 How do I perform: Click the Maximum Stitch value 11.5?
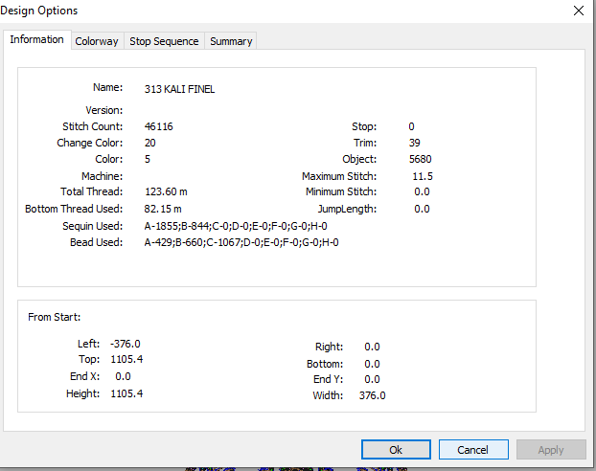(x=423, y=176)
